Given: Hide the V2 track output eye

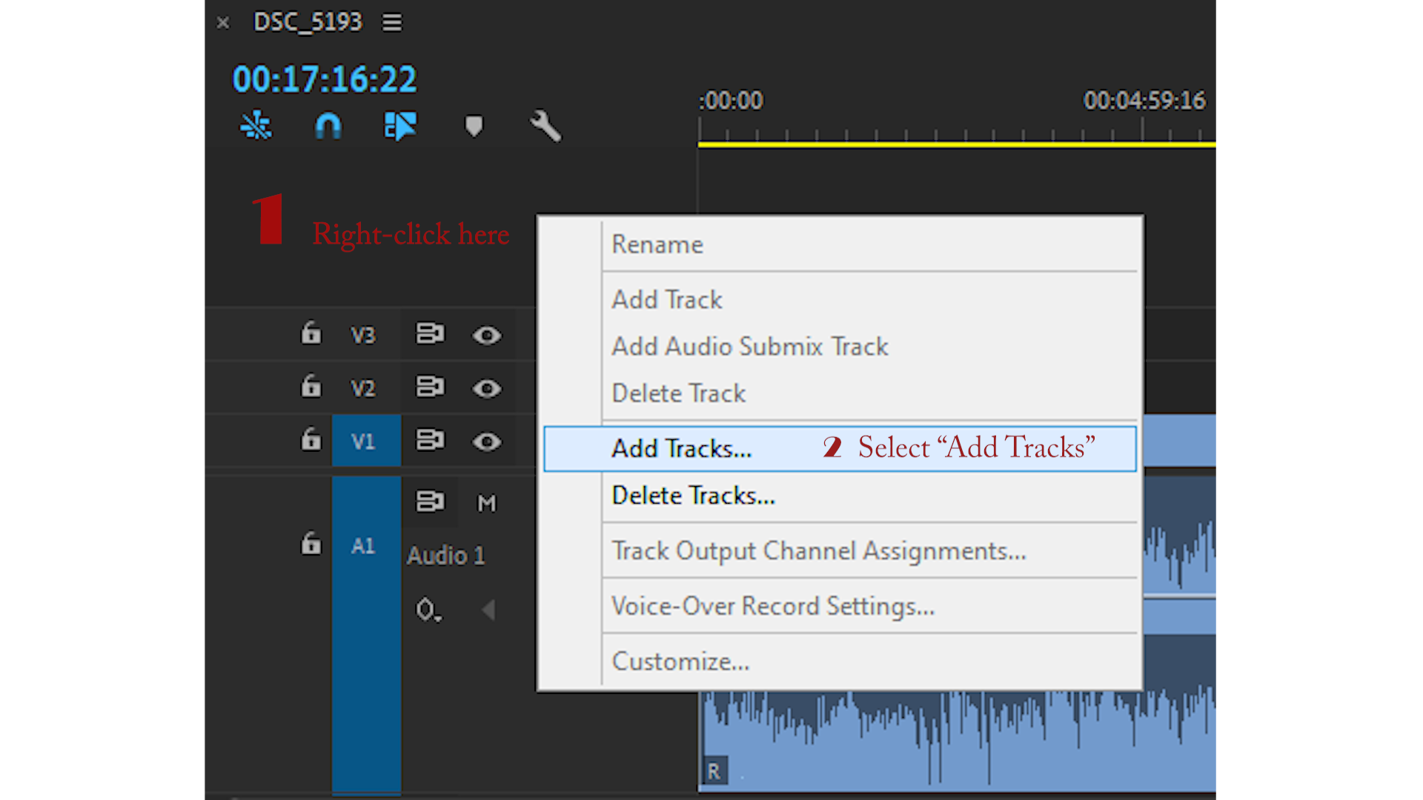Looking at the screenshot, I should (x=487, y=389).
